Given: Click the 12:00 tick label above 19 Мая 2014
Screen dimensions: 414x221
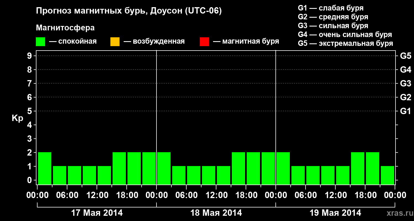Looking at the screenshot, I should click(x=335, y=195).
